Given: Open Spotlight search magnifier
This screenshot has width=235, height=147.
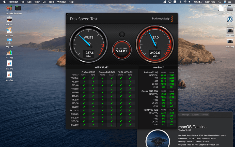Looking at the screenshot, I should pyautogui.click(x=220, y=2).
